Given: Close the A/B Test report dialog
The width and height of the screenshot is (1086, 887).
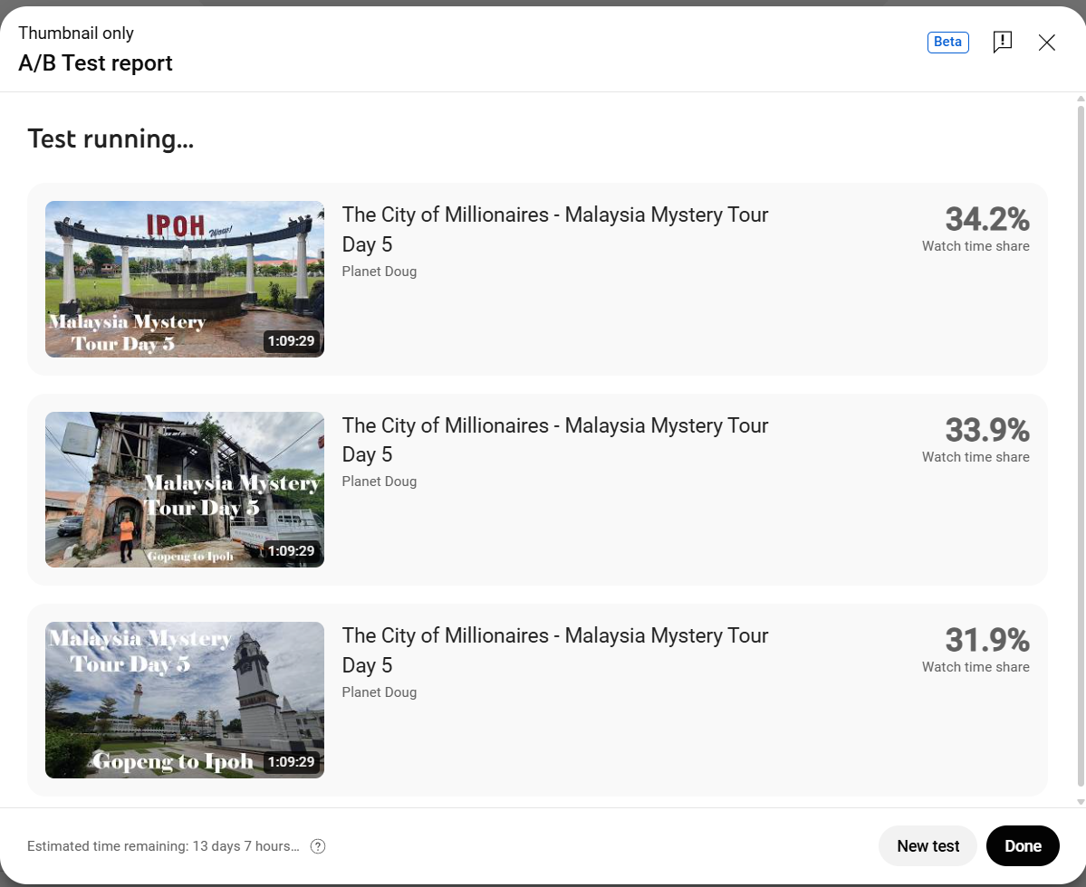Looking at the screenshot, I should (x=1047, y=43).
